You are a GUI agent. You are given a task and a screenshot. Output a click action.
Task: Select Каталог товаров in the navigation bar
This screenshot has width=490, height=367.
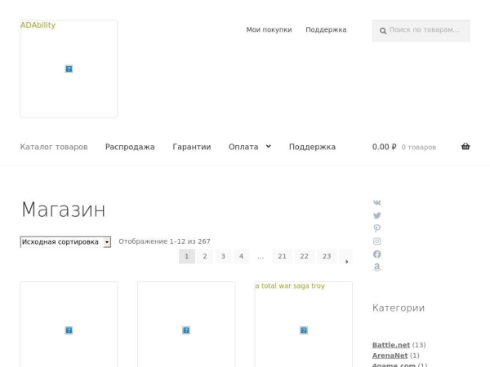54,147
